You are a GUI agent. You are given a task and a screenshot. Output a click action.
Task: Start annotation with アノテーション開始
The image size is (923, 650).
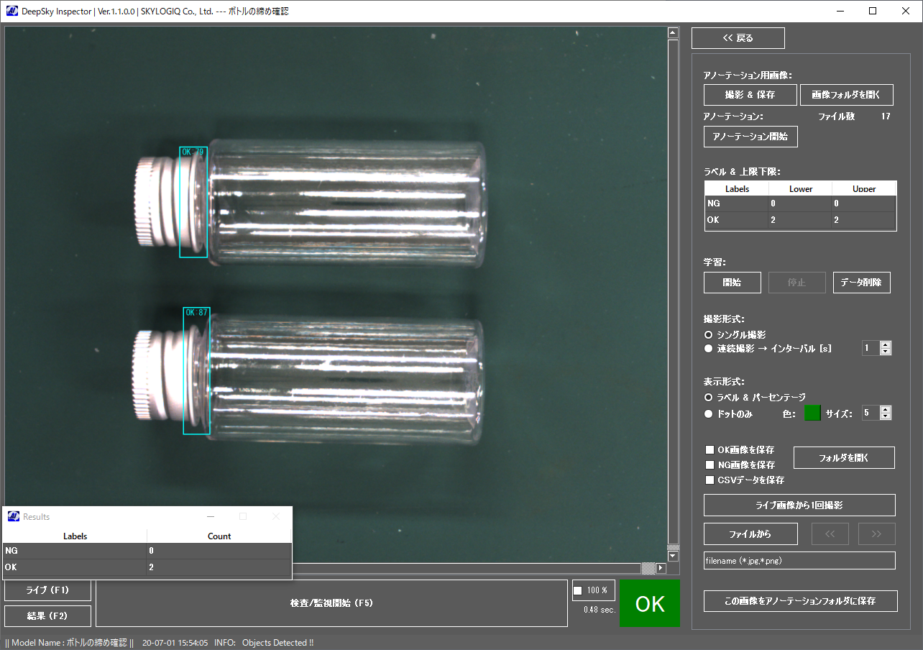coord(750,137)
